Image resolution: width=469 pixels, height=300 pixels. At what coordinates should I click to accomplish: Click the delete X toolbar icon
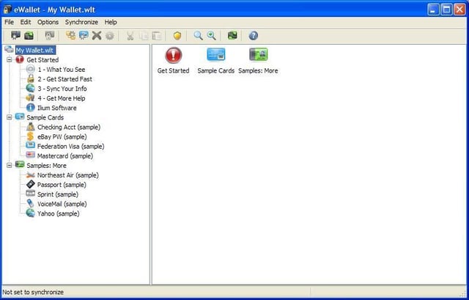click(x=97, y=36)
